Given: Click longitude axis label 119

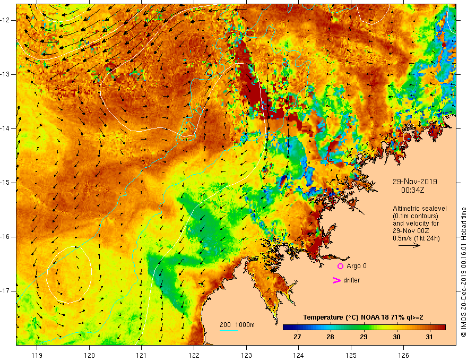Looking at the screenshot, I should [37, 355].
